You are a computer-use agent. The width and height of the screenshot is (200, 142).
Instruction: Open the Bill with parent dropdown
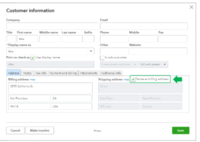[x=154, y=64]
